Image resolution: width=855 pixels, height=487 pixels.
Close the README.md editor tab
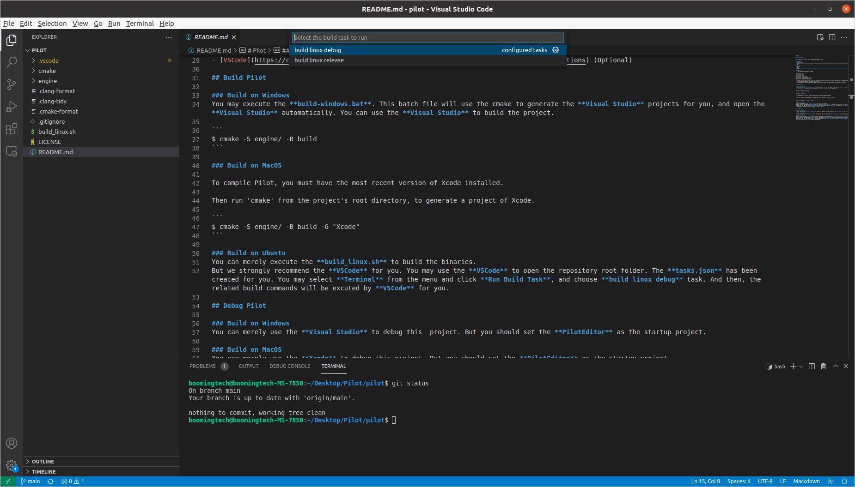(234, 37)
